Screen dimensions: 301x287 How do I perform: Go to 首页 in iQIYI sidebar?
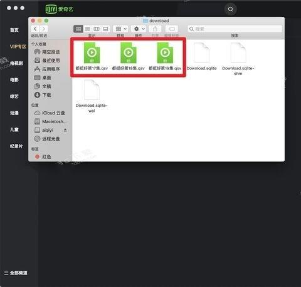[x=14, y=30]
